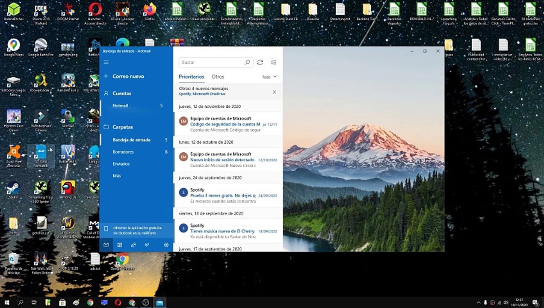
Task: Open the Código de seguridad email
Action: pos(228,124)
